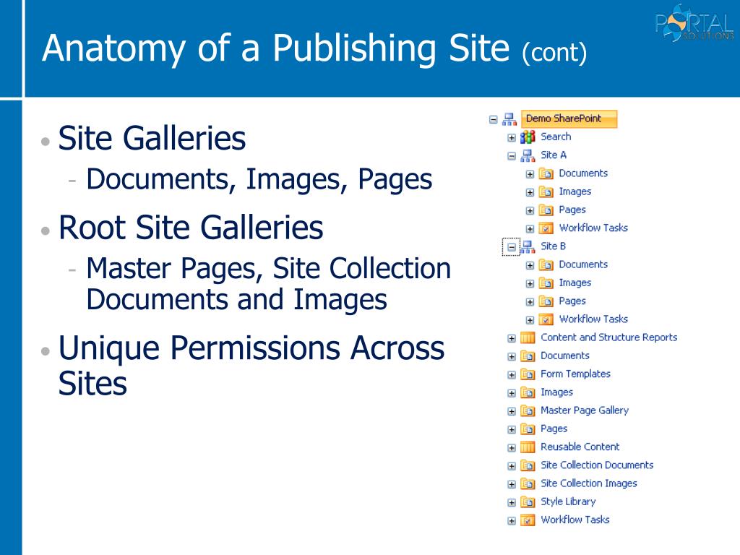
Task: Select the Site B label
Action: click(x=553, y=246)
